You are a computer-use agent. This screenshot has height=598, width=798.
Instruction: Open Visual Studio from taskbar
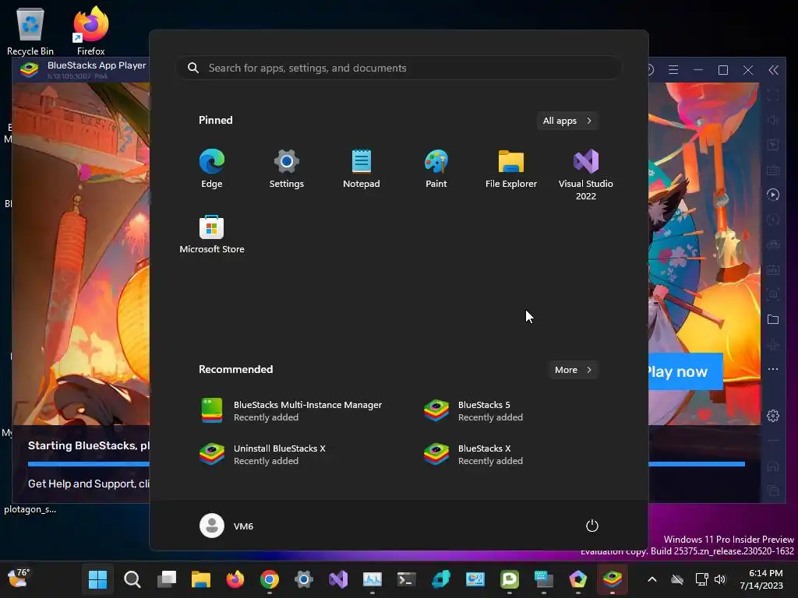338,579
